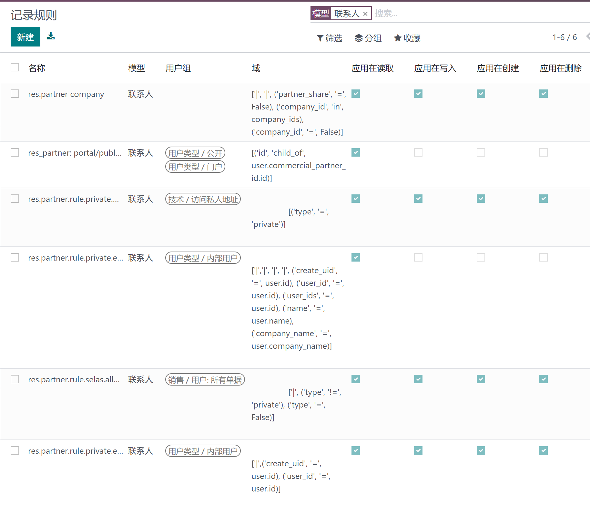Open the res.partner company record rule
This screenshot has height=506, width=590.
coord(66,94)
